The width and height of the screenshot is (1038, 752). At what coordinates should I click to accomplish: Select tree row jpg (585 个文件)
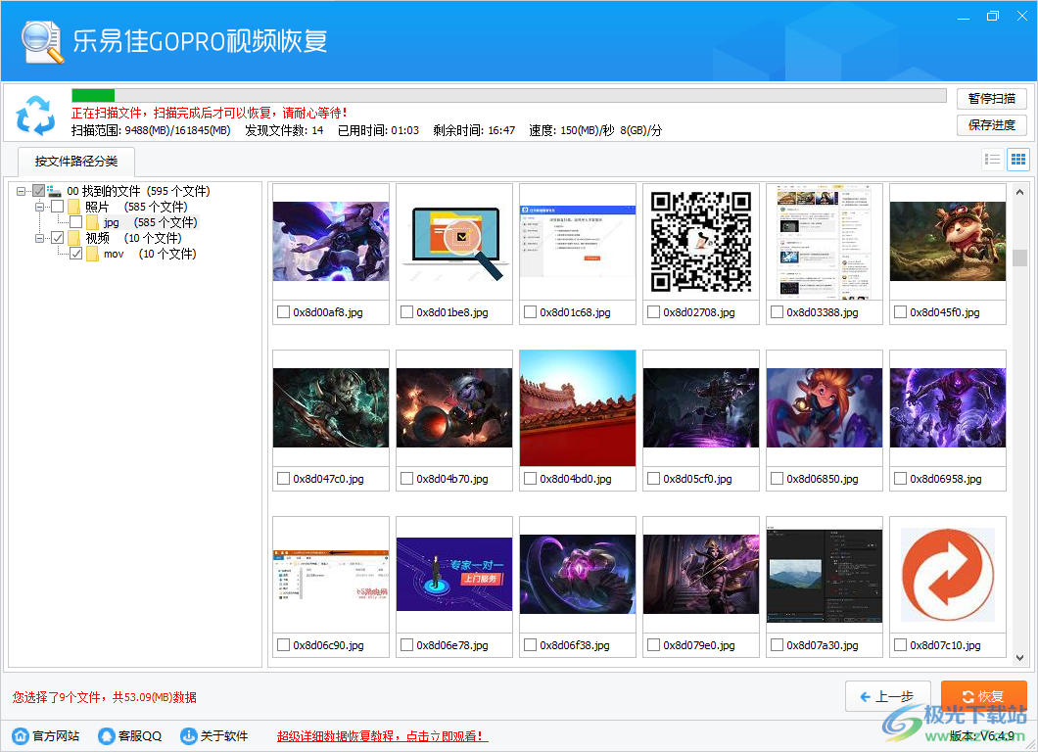[150, 222]
